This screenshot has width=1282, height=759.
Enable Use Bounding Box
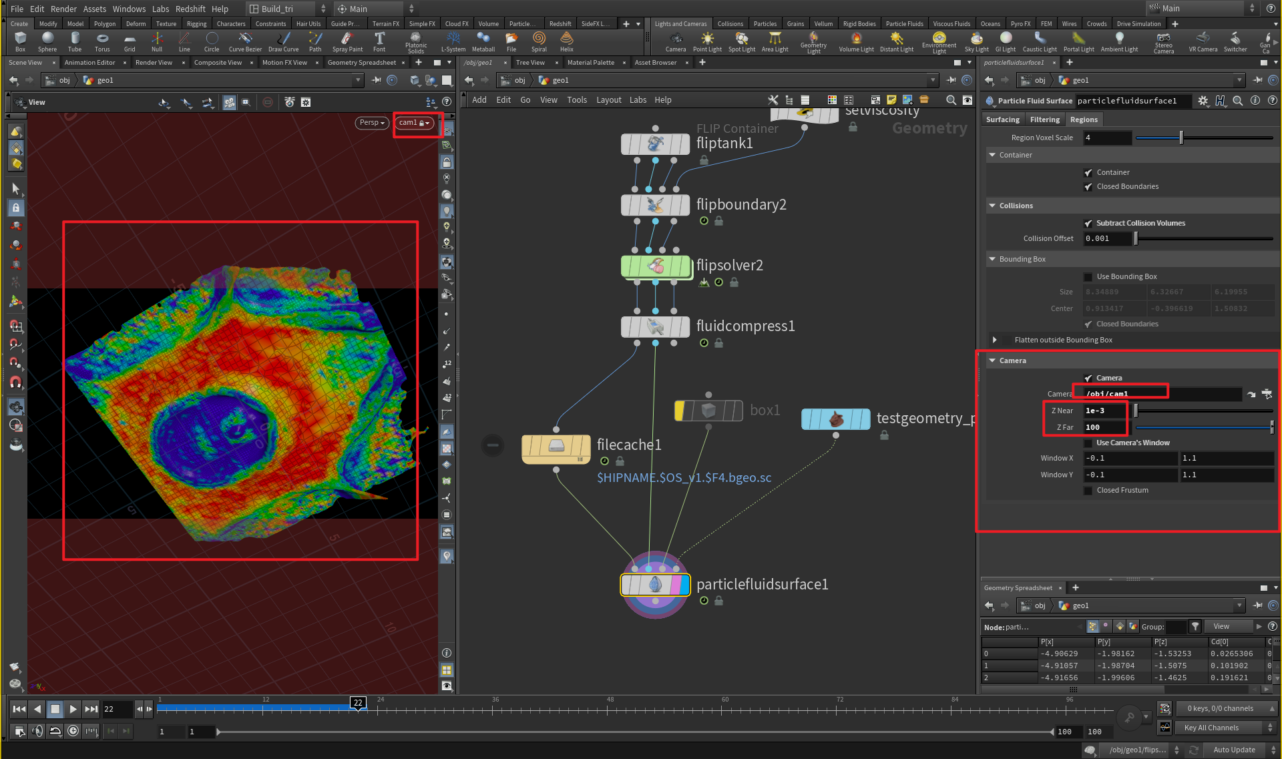pyautogui.click(x=1088, y=276)
